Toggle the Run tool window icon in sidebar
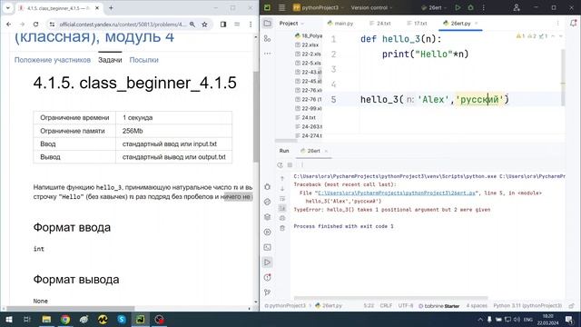 point(267,263)
